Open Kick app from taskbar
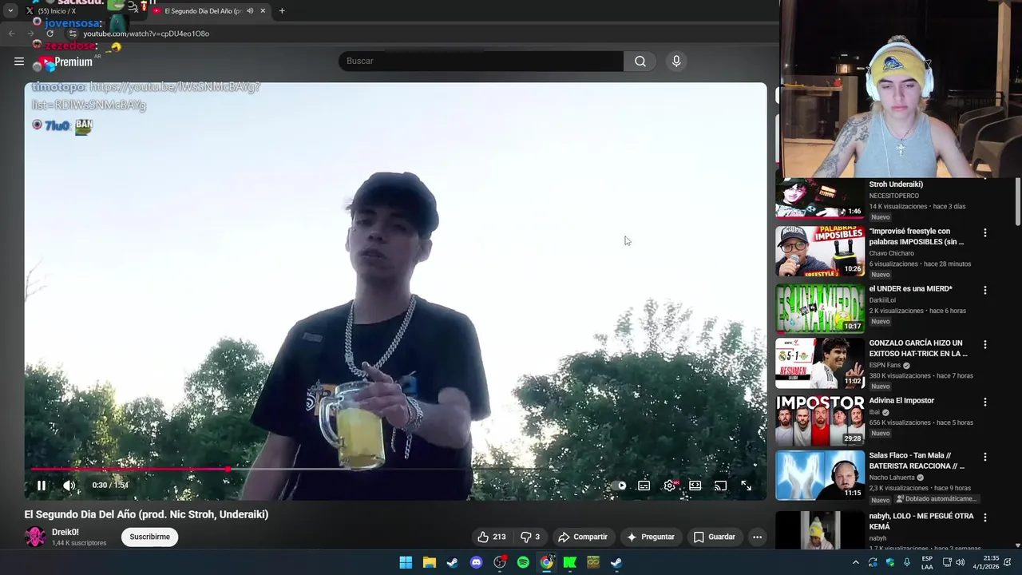Image resolution: width=1022 pixels, height=575 pixels. [x=569, y=562]
